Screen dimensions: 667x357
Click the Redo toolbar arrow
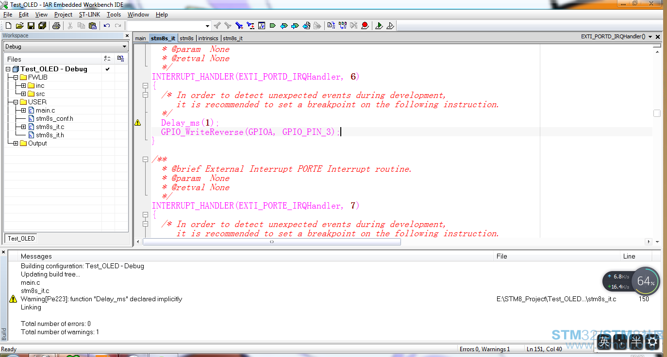coord(118,26)
